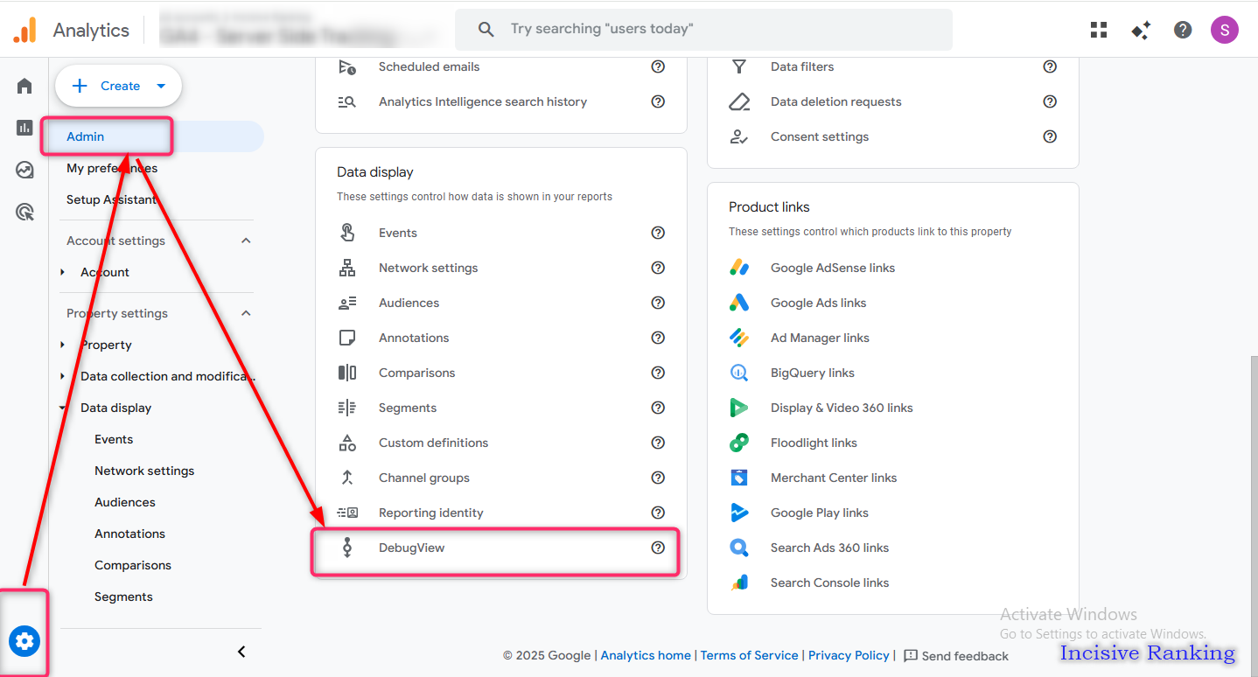Image resolution: width=1258 pixels, height=677 pixels.
Task: Click the Analytics home footer link
Action: click(646, 655)
